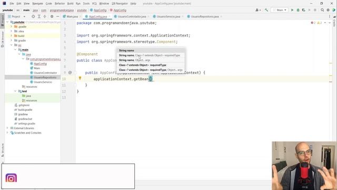
Task: Open the Refactor menu
Action: [x=60, y=4]
